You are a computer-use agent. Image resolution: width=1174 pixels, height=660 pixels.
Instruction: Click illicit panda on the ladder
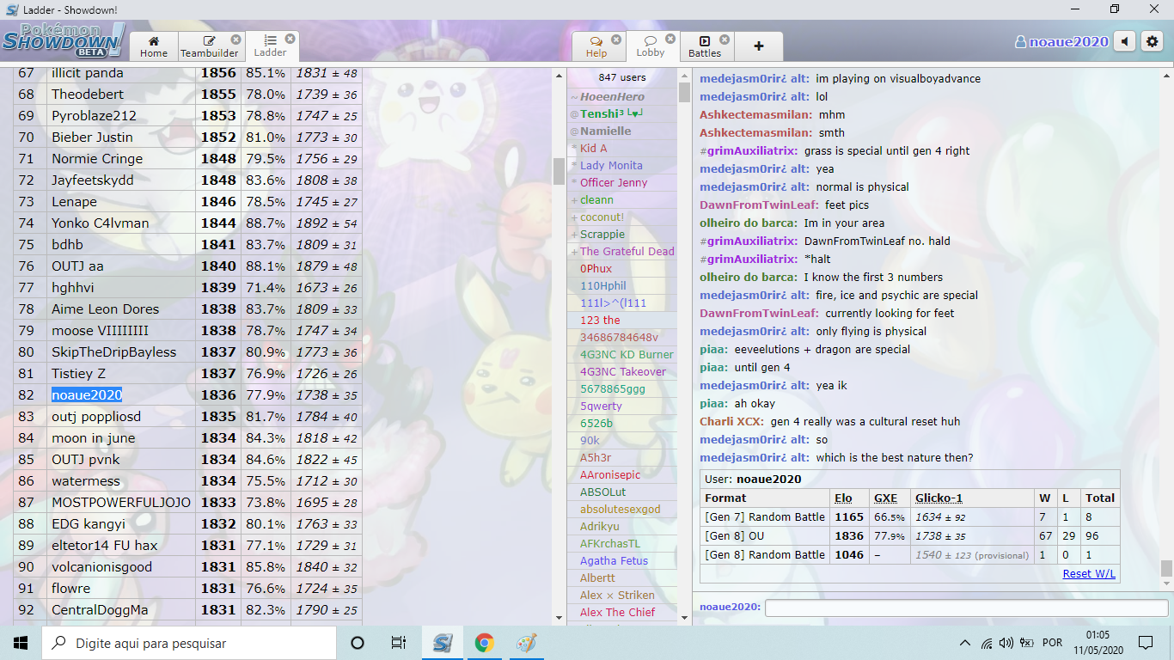[x=88, y=73]
